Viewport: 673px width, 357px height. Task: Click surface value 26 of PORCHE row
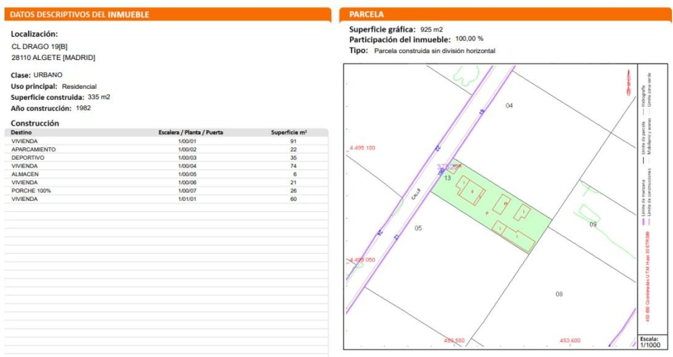[294, 191]
